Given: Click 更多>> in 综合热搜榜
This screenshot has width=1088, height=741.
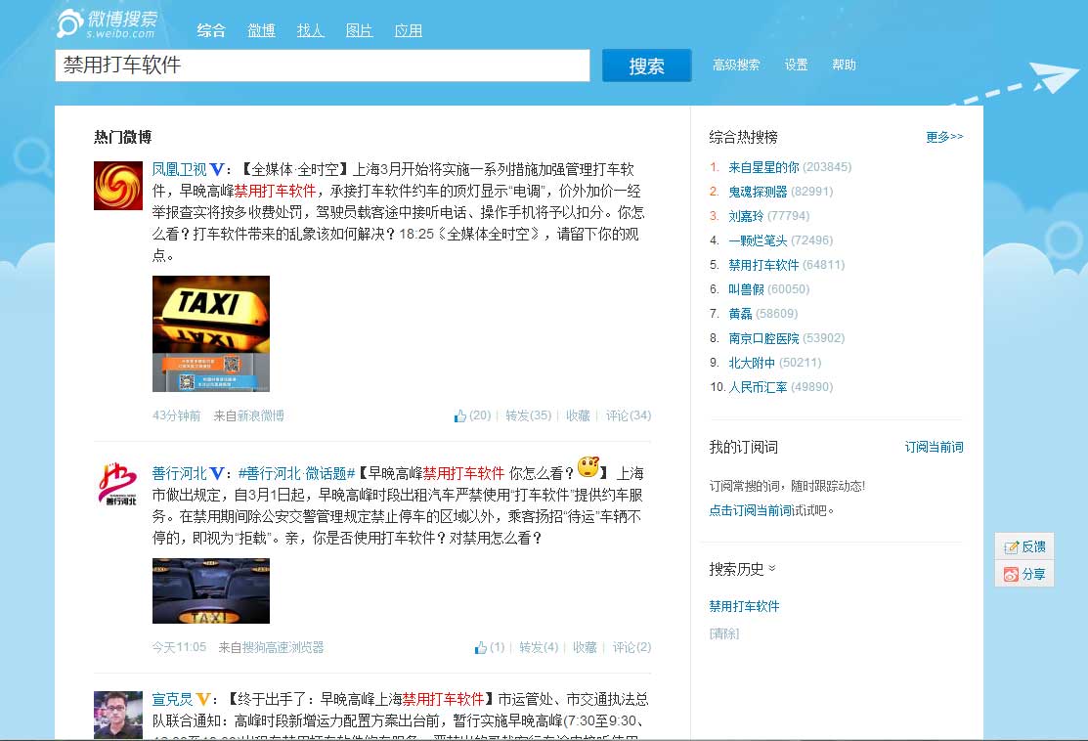Looking at the screenshot, I should tap(943, 137).
